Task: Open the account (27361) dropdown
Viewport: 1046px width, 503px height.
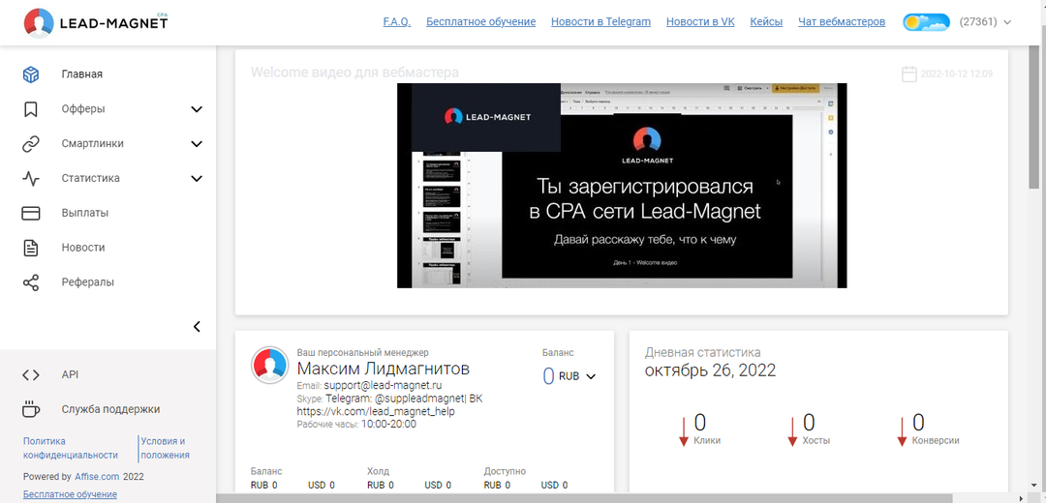Action: pos(985,22)
